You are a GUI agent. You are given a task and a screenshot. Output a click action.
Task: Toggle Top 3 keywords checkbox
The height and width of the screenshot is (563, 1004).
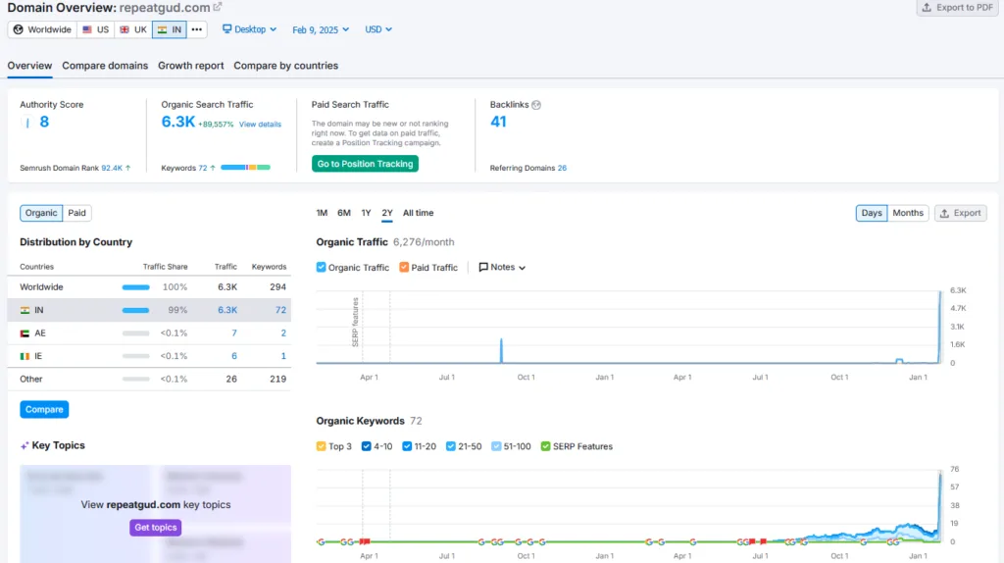click(x=321, y=445)
